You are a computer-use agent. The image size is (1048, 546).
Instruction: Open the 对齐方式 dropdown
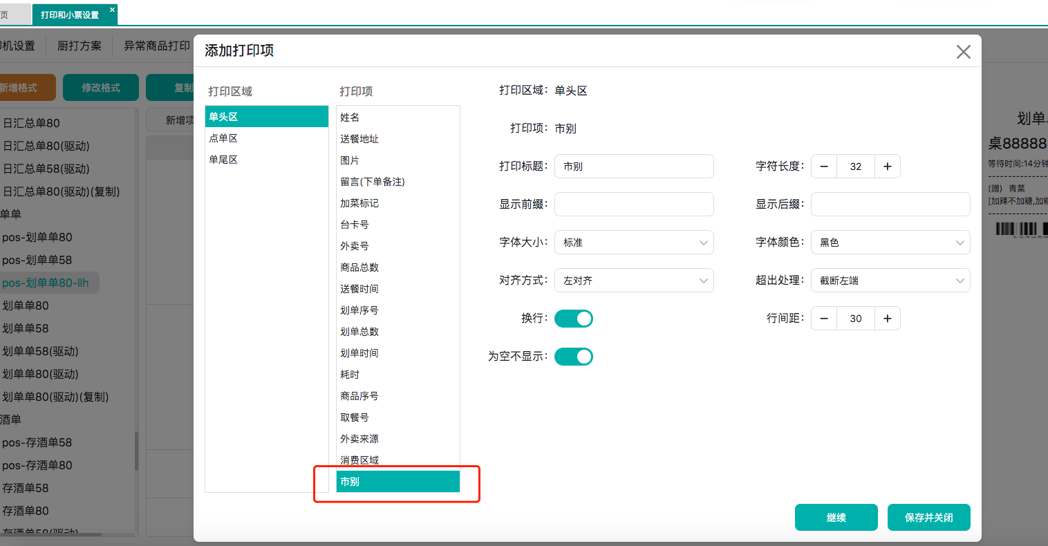tap(634, 281)
